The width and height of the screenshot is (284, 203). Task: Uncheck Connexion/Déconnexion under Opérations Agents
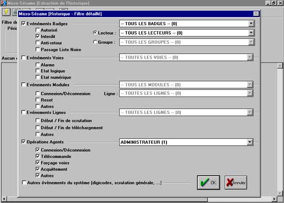(38, 150)
